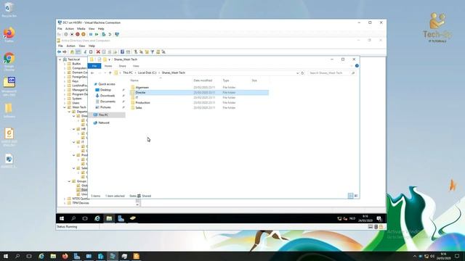Select Documents in Quick access list
Screen dimensions: 465x261
[108, 101]
